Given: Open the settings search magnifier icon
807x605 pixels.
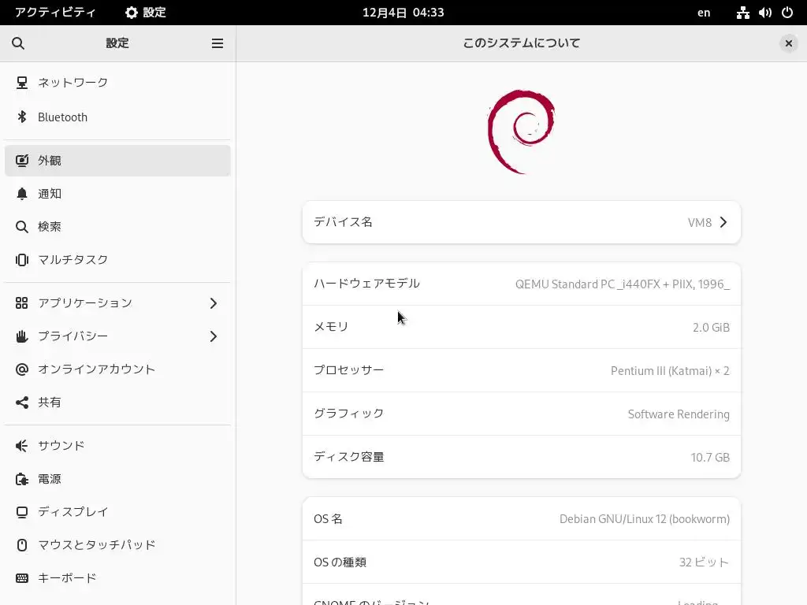Looking at the screenshot, I should [x=18, y=43].
